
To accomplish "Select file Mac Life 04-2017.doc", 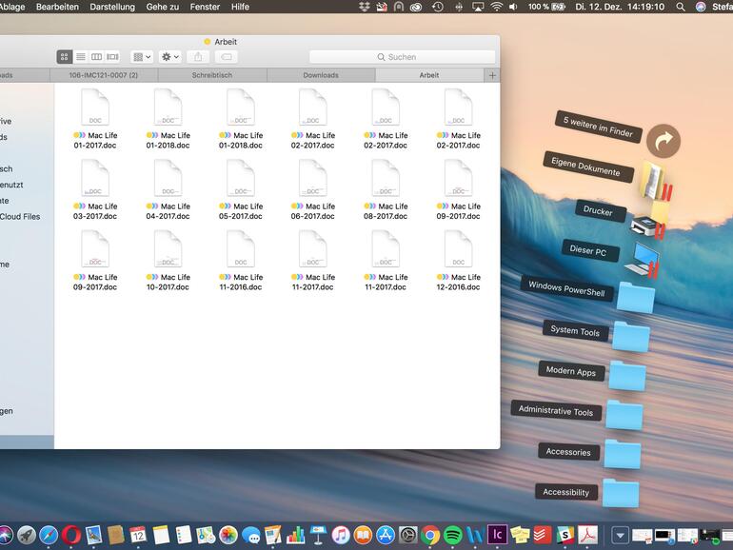I will point(168,190).
